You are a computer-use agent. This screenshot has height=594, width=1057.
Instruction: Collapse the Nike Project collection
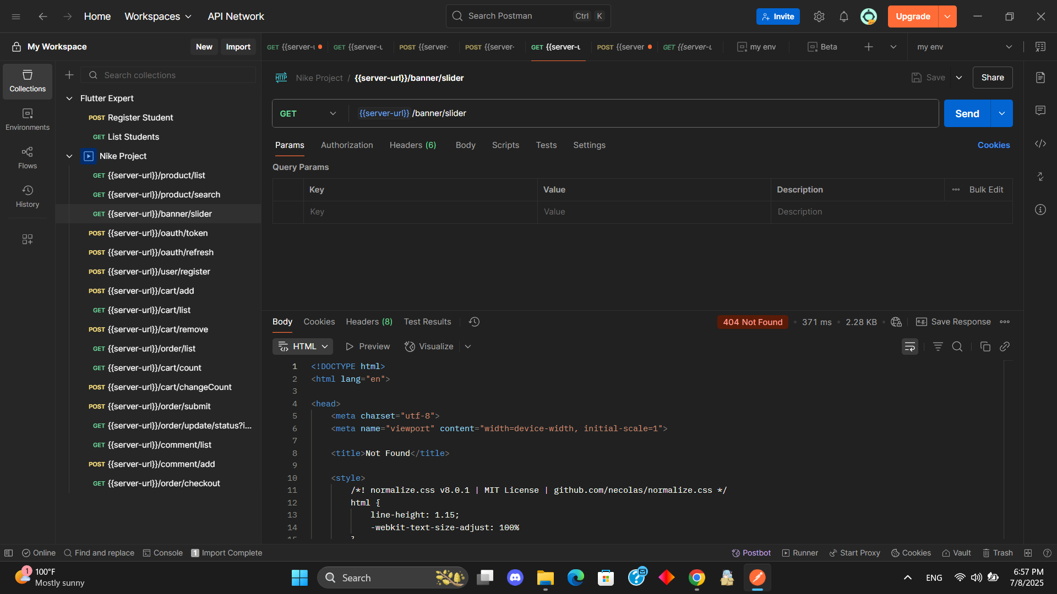coord(69,156)
